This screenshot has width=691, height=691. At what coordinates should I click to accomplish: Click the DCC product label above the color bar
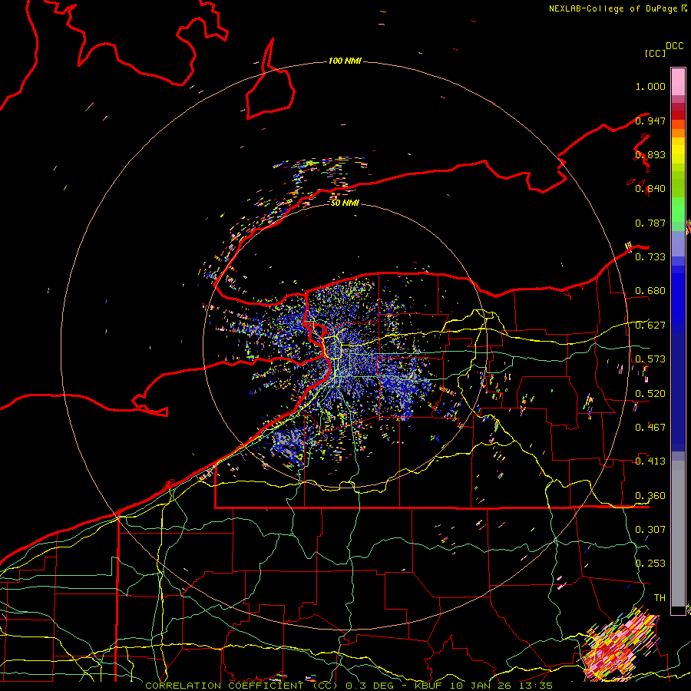pyautogui.click(x=674, y=46)
